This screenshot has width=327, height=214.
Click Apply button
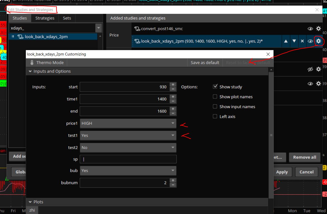click(x=282, y=172)
